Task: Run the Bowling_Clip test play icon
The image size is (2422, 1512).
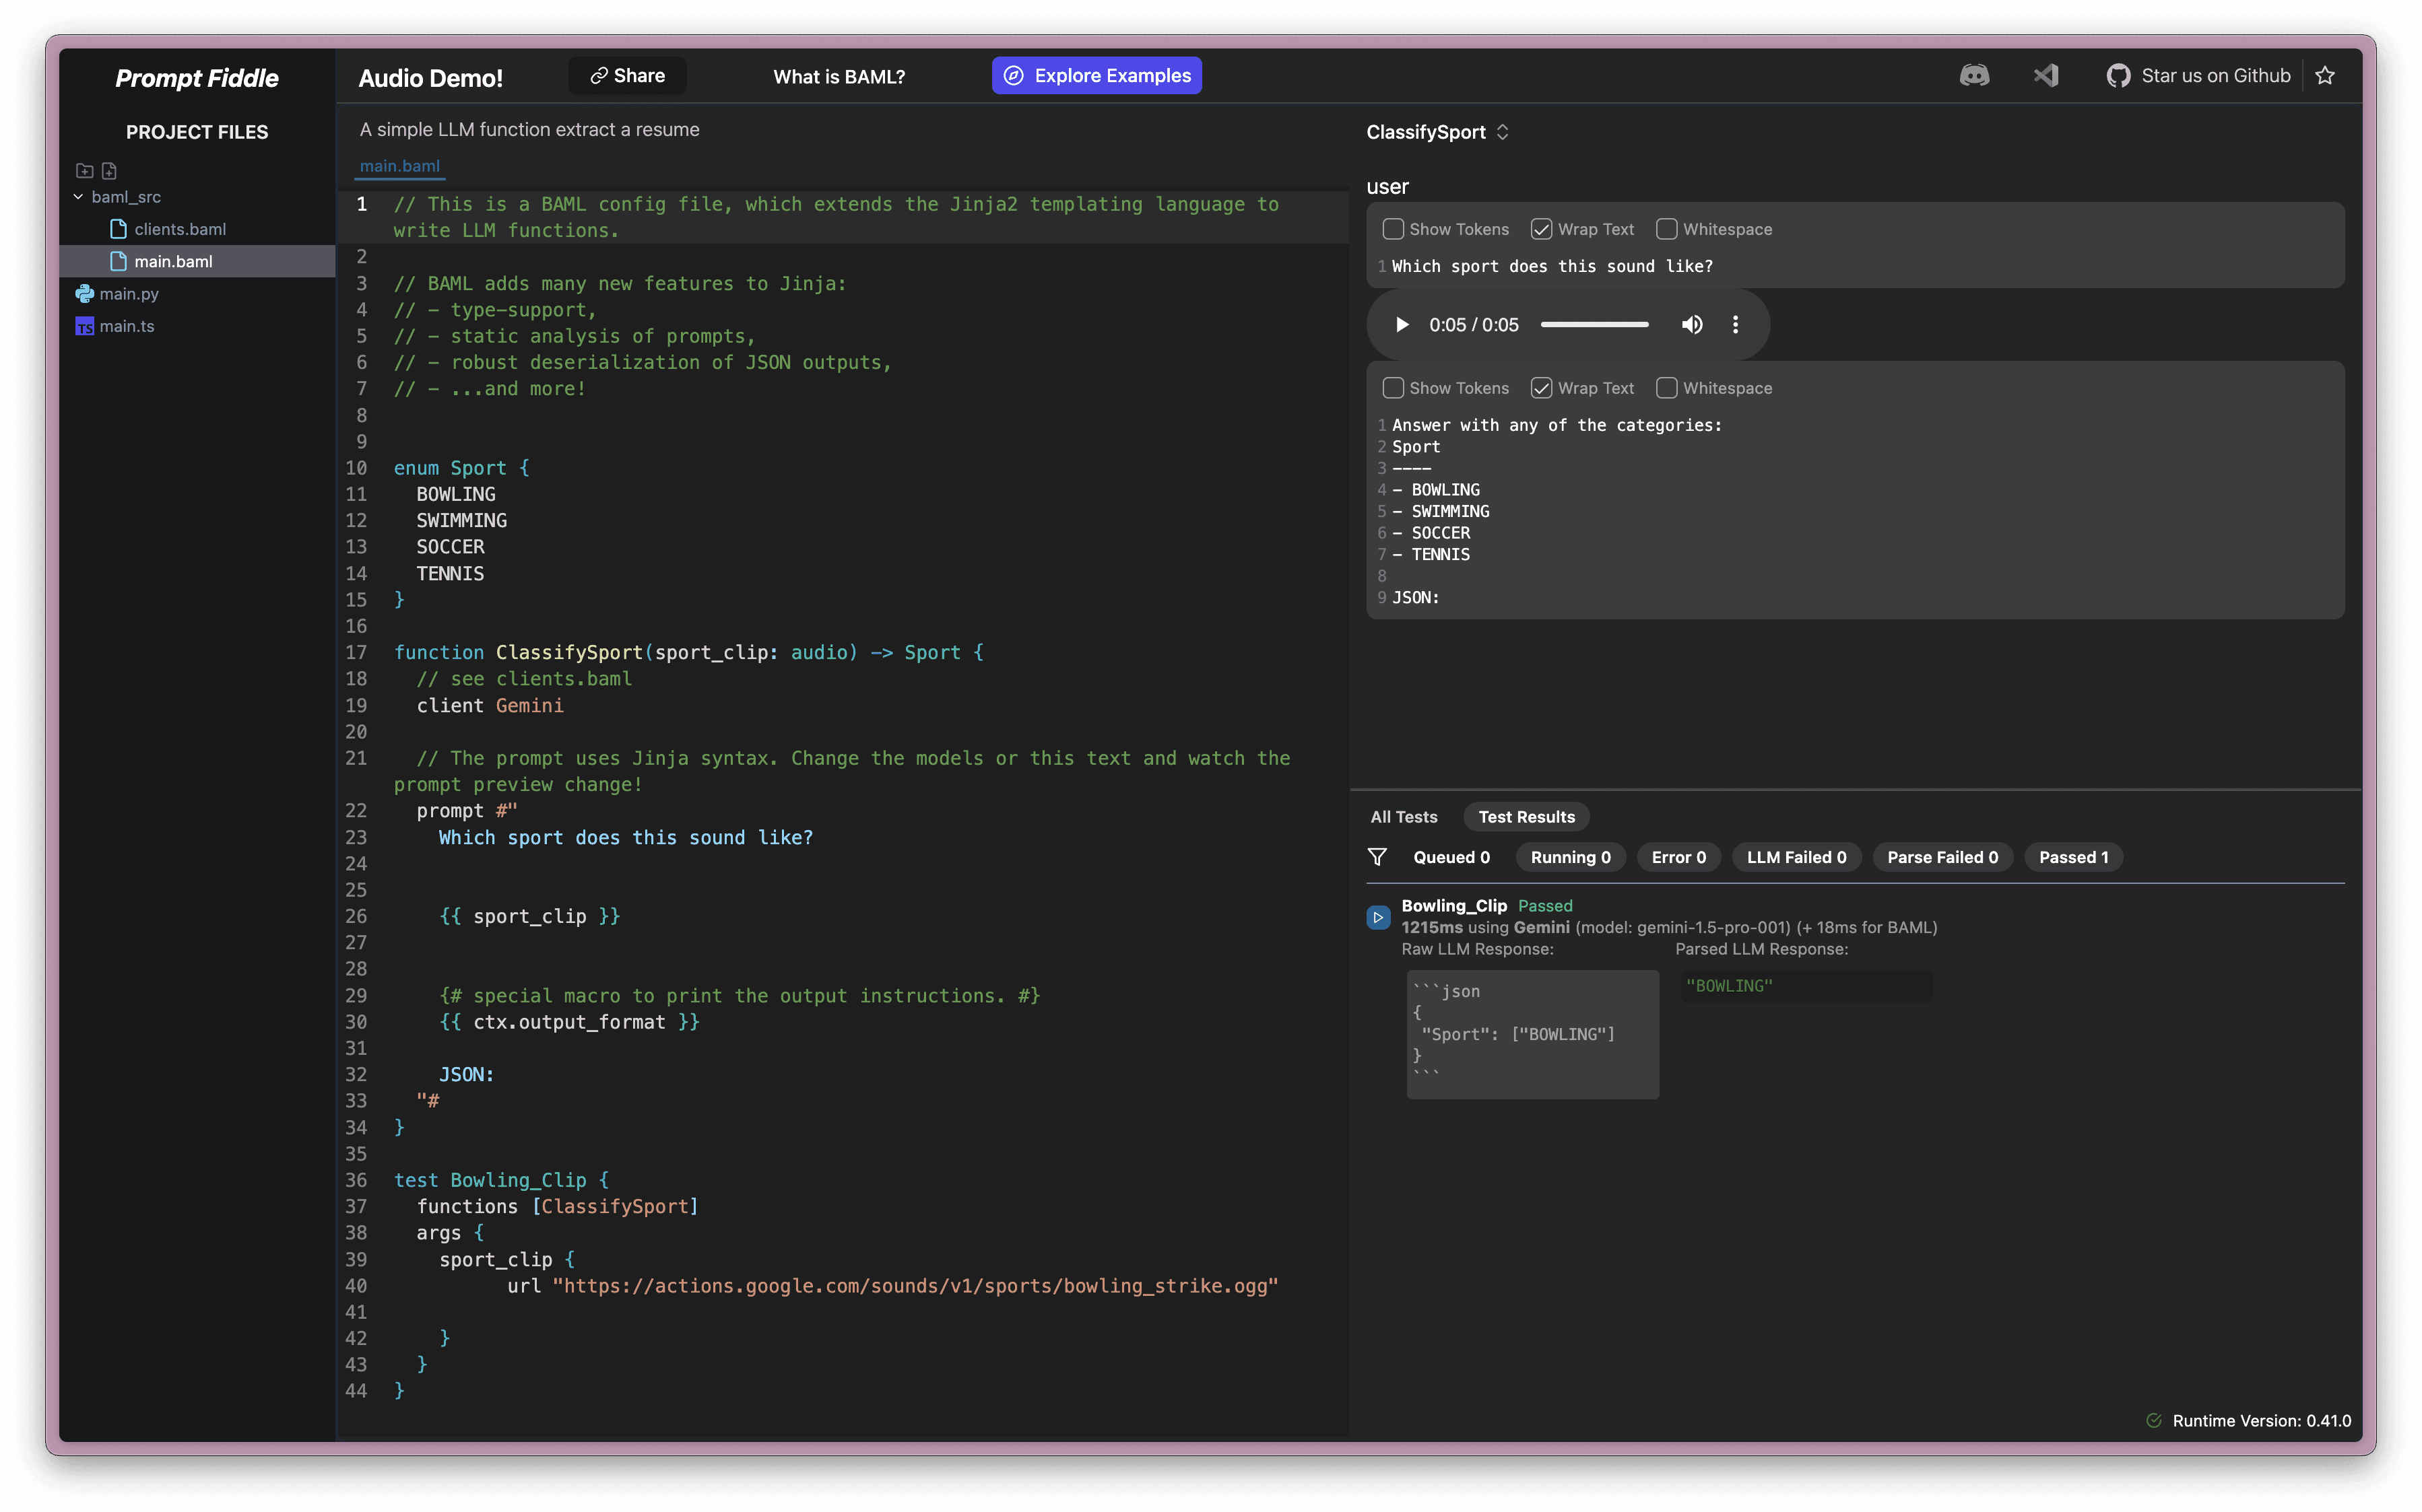Action: pyautogui.click(x=1377, y=917)
